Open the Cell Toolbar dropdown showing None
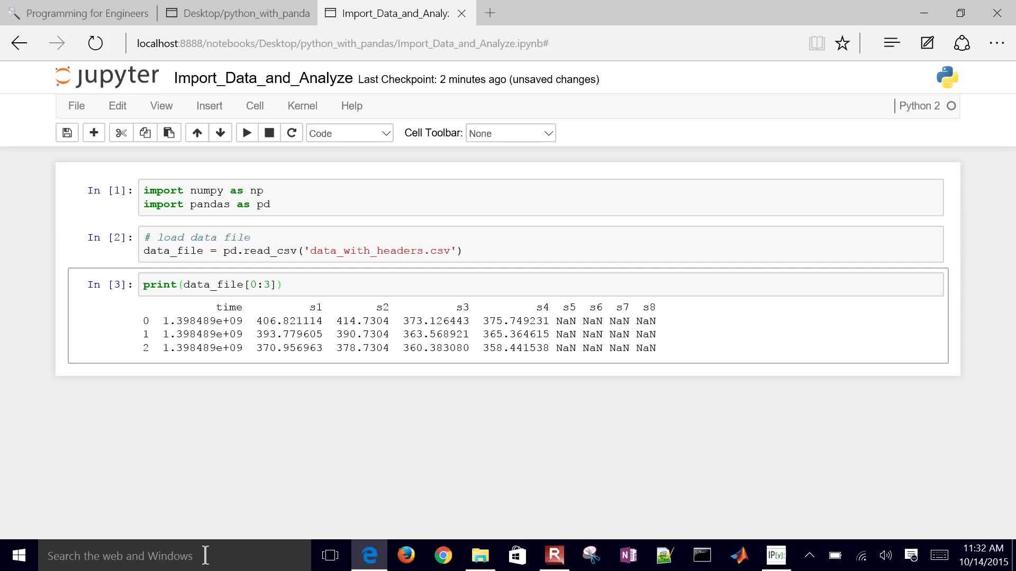The height and width of the screenshot is (571, 1016). click(x=511, y=133)
